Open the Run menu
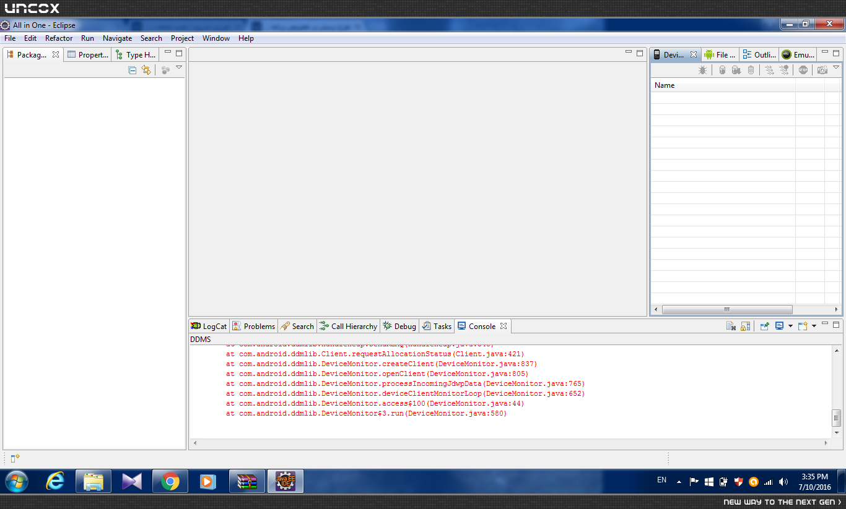846x509 pixels. click(87, 38)
